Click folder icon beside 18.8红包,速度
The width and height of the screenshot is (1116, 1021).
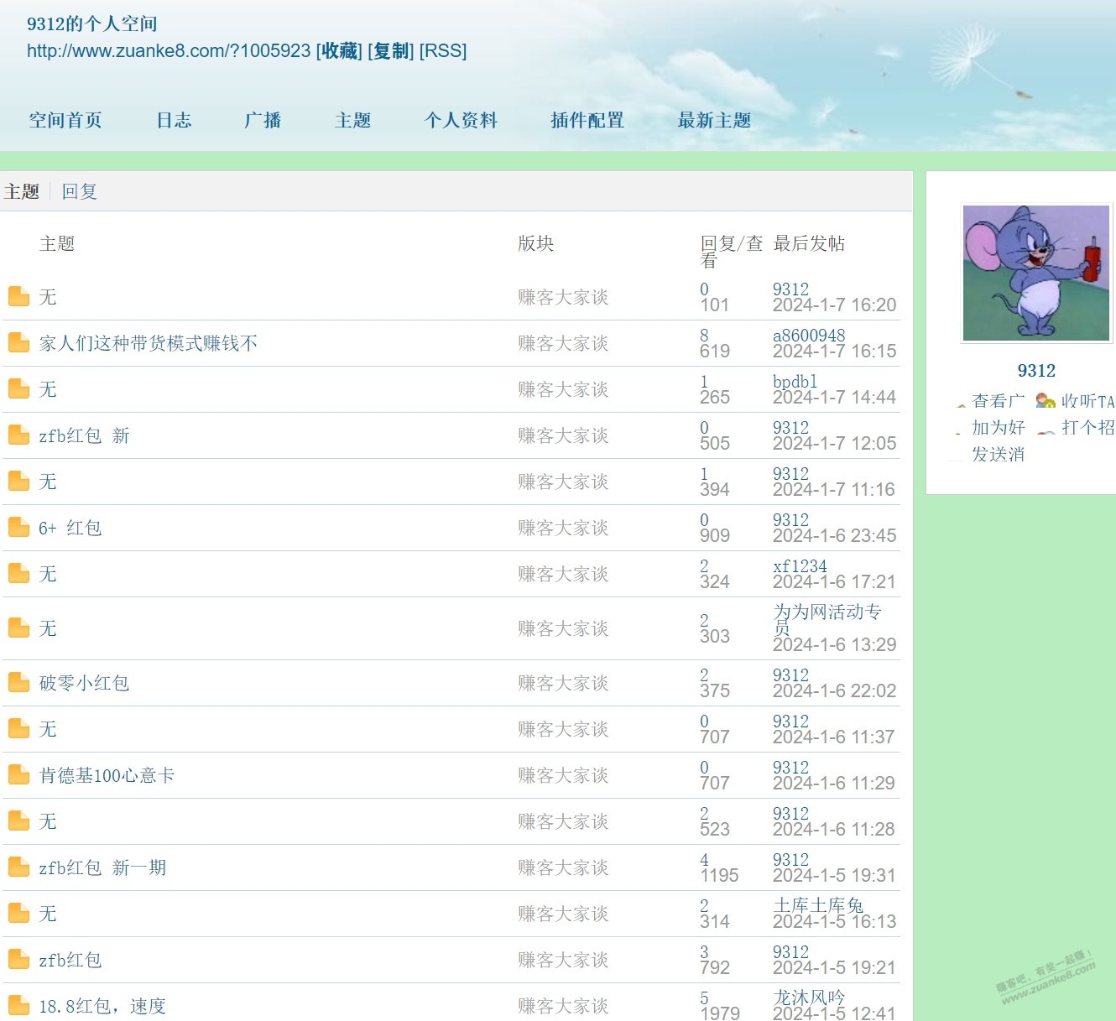pyautogui.click(x=18, y=1005)
